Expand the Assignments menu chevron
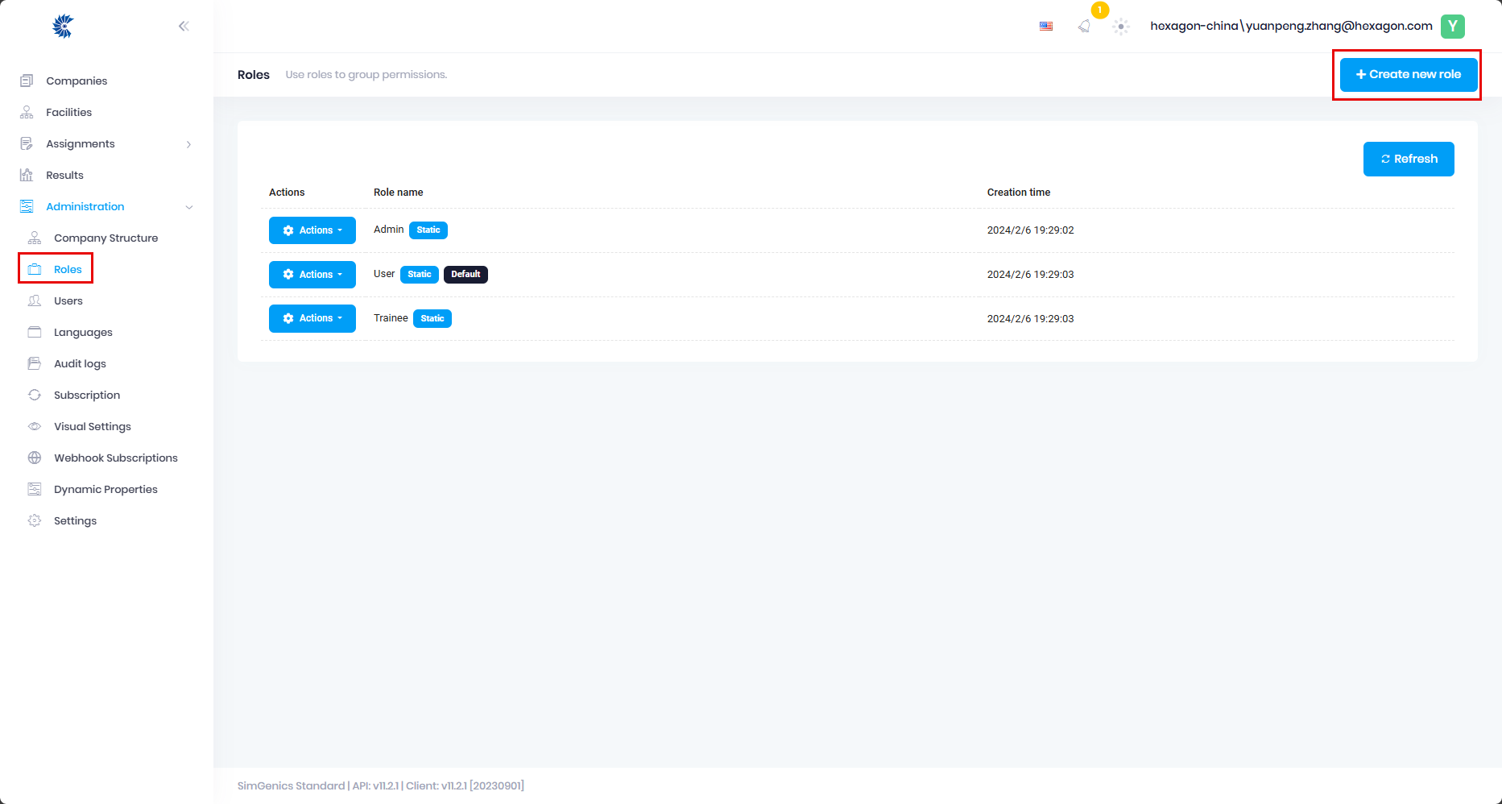 [x=188, y=144]
